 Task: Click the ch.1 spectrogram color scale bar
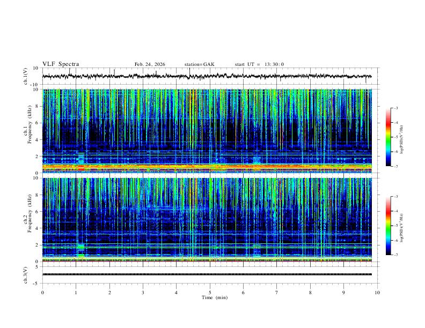[388, 137]
